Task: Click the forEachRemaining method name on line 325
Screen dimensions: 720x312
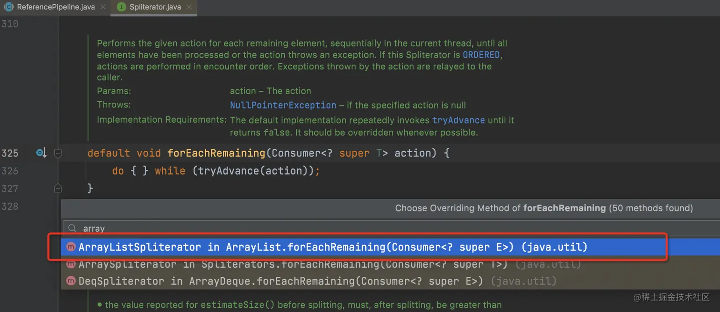Action: (x=216, y=153)
